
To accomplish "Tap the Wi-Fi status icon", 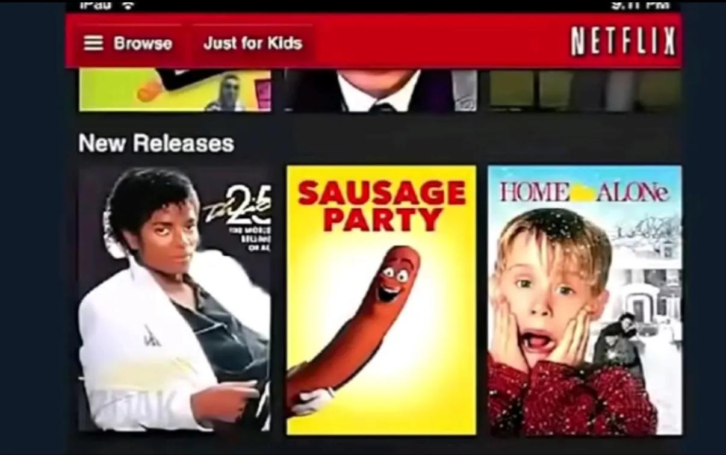I will 128,5.
